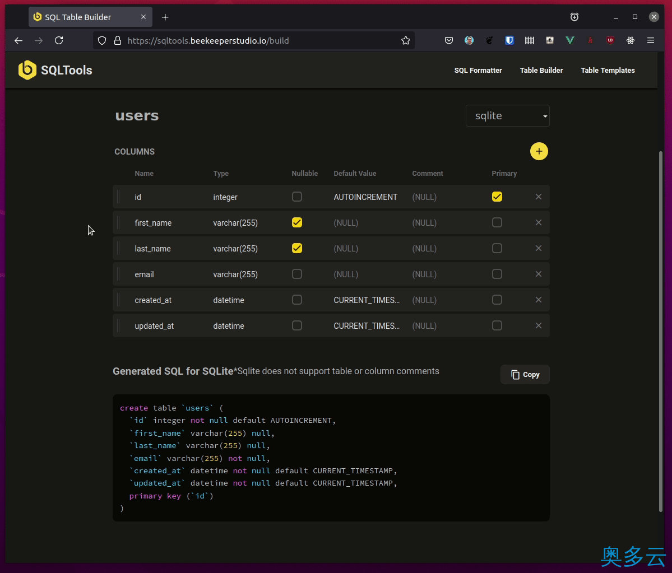Open the Firefox hamburger application menu
672x573 pixels.
point(651,40)
